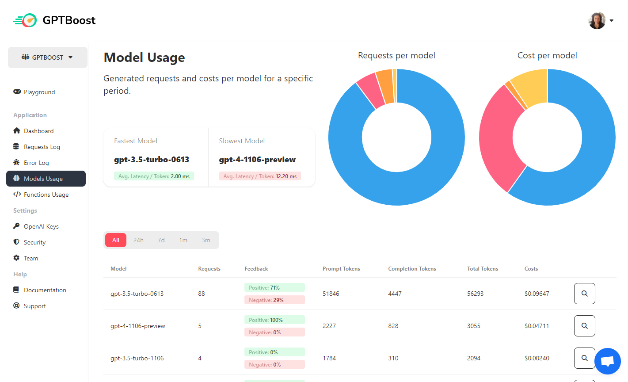Open the GPTBOOST team selector dropdown
628x382 pixels.
click(x=48, y=57)
